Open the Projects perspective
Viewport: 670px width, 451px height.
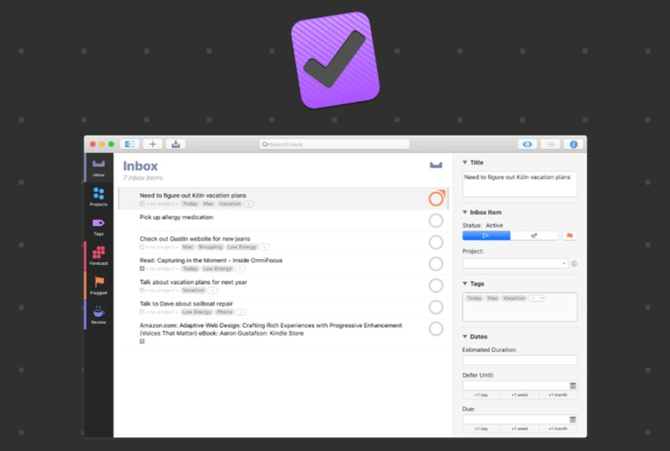(98, 197)
